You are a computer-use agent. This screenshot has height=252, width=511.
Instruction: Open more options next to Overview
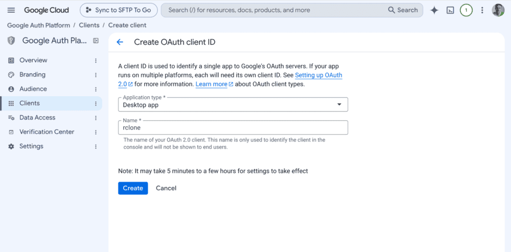(x=96, y=61)
